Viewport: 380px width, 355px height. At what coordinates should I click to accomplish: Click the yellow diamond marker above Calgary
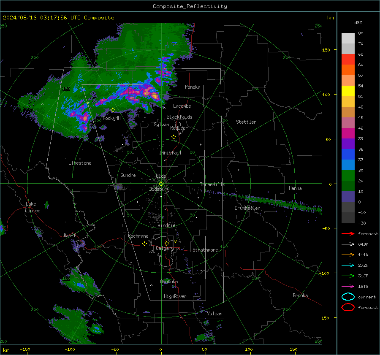pos(167,243)
